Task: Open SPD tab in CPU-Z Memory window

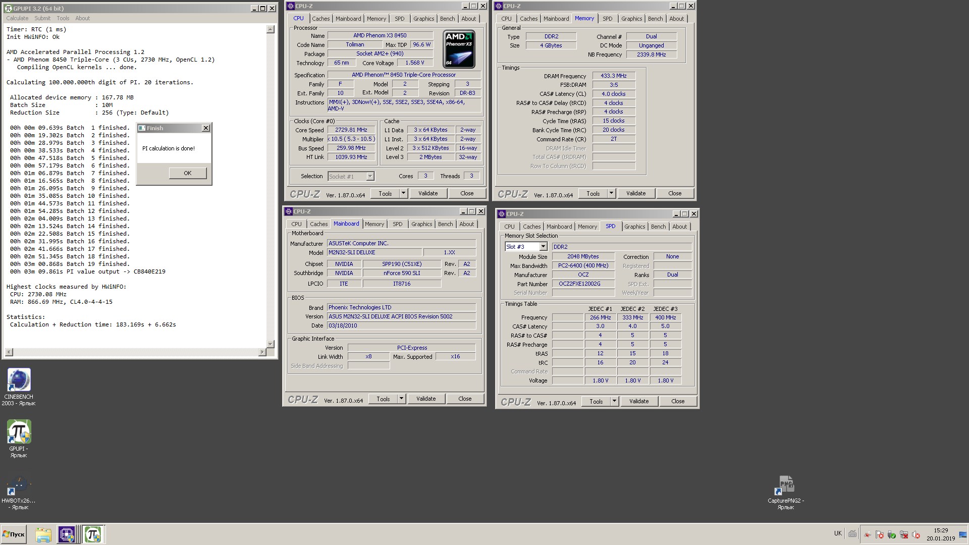Action: click(607, 19)
